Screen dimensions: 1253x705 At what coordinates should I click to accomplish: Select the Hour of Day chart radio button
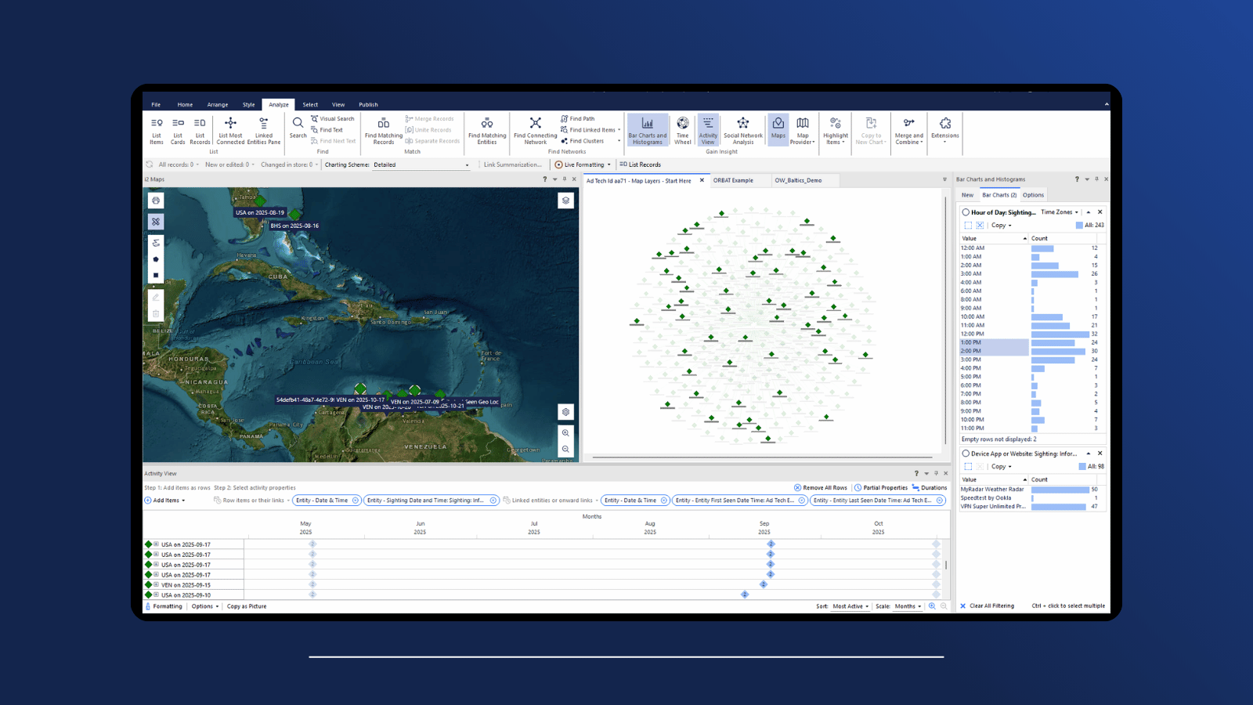tap(966, 212)
